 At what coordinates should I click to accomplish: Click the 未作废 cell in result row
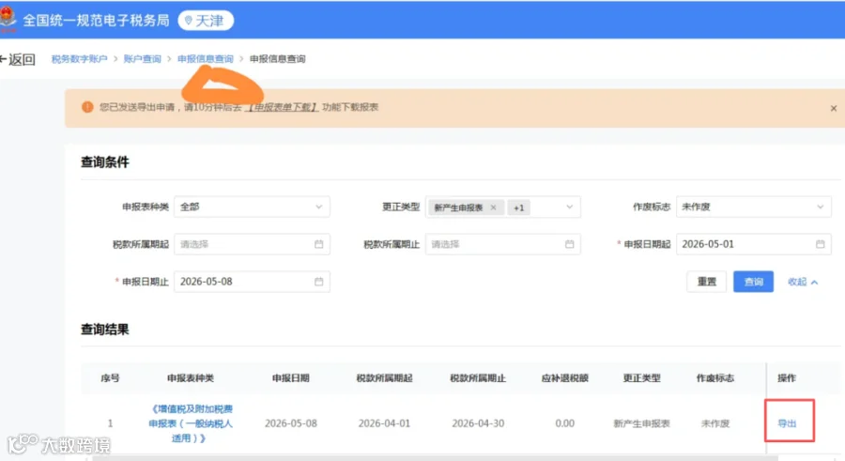click(x=715, y=423)
